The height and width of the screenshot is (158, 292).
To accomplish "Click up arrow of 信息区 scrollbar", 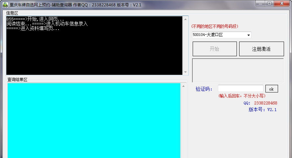I will (x=185, y=19).
